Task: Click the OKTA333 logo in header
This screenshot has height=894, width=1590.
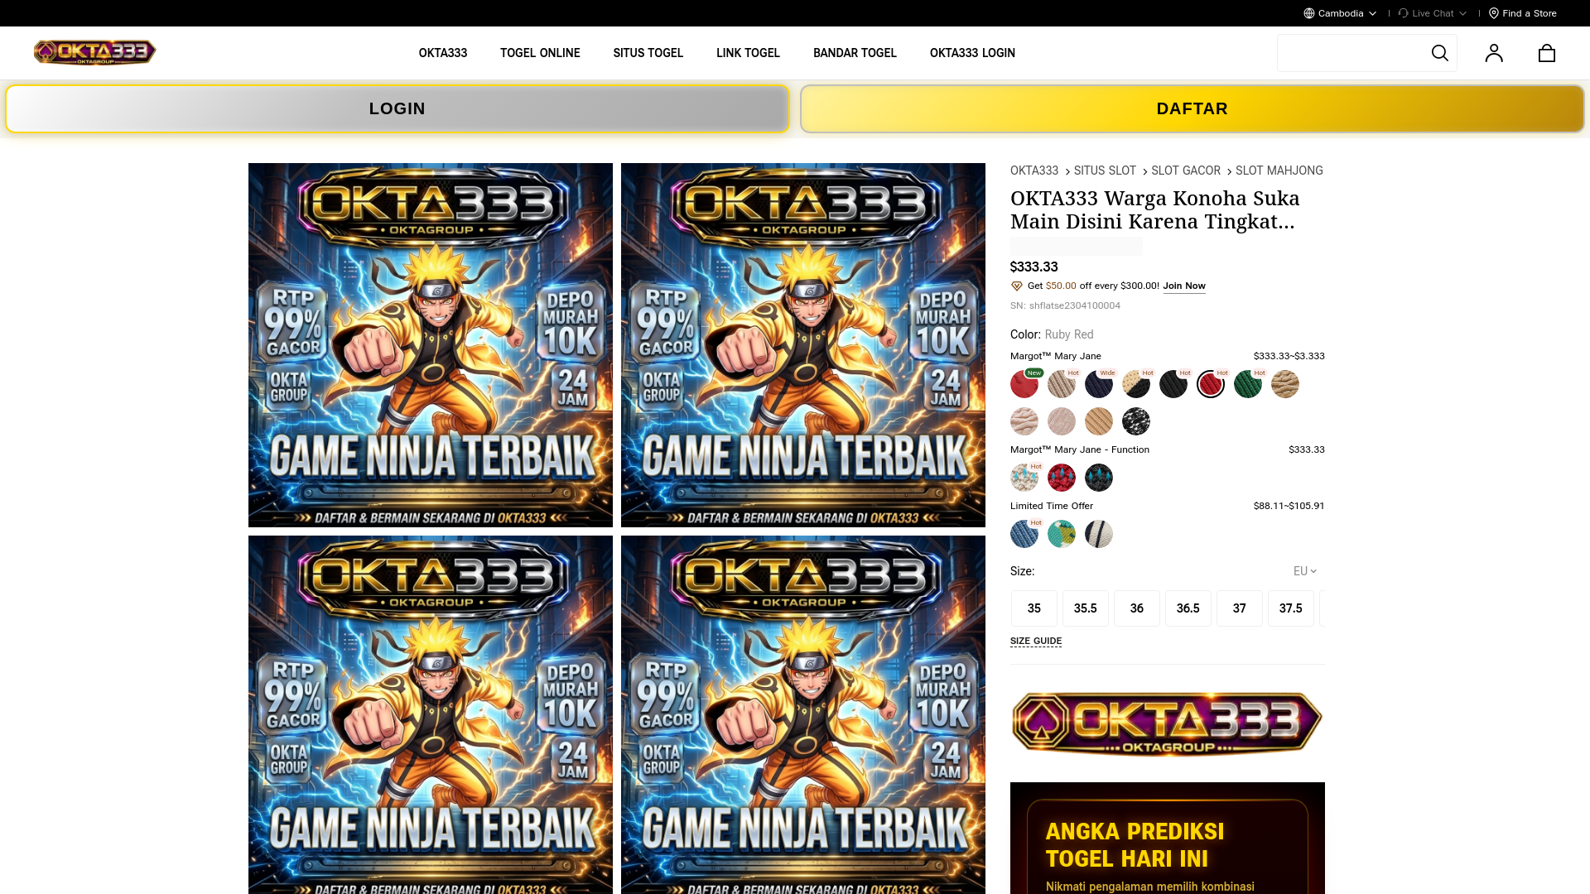Action: [x=94, y=52]
